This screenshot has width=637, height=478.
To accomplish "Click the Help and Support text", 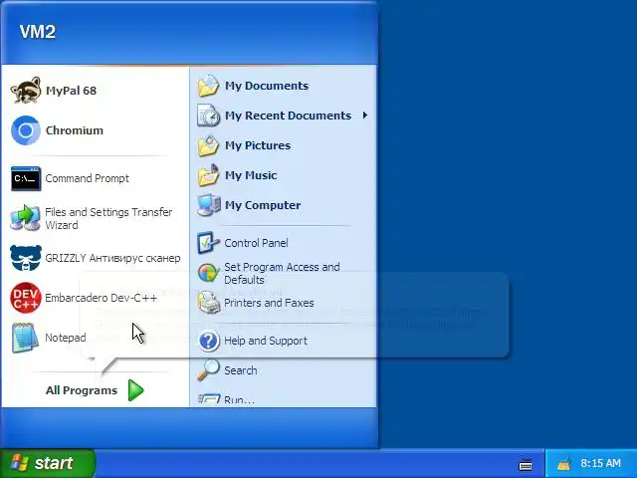I will (266, 341).
